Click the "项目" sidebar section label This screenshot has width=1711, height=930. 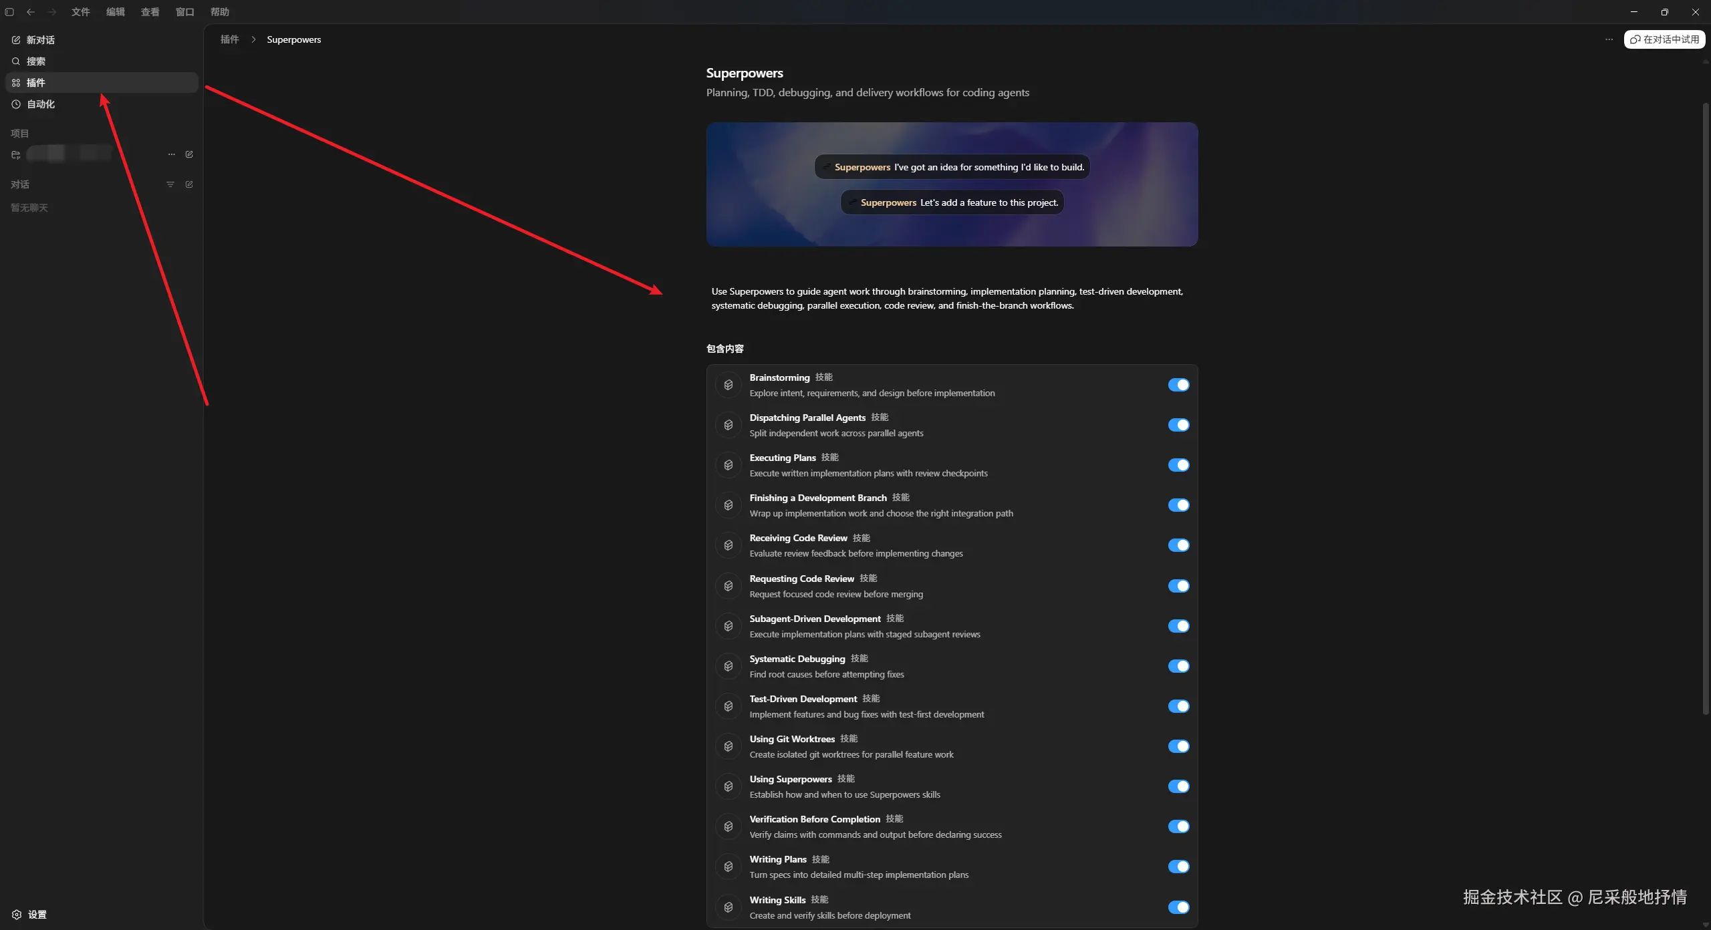point(20,134)
